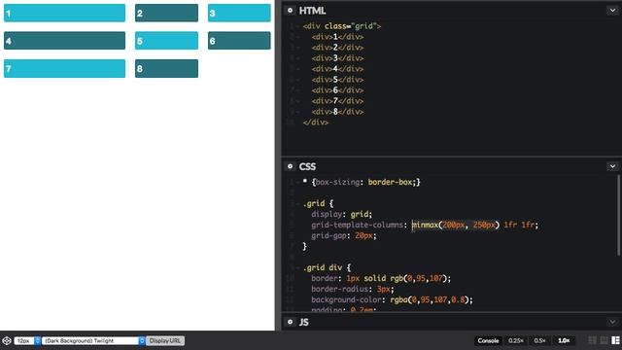Expand the JS panel chevron menu
This screenshot has height=350, width=622.
coord(612,322)
